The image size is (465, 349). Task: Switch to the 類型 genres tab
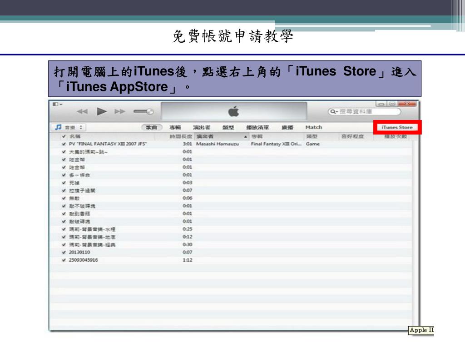tap(228, 127)
